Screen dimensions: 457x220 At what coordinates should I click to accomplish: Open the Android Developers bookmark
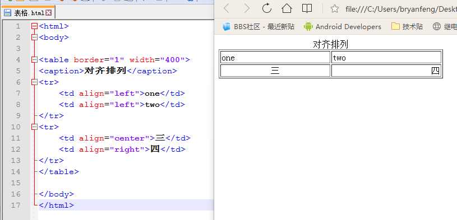(x=342, y=27)
